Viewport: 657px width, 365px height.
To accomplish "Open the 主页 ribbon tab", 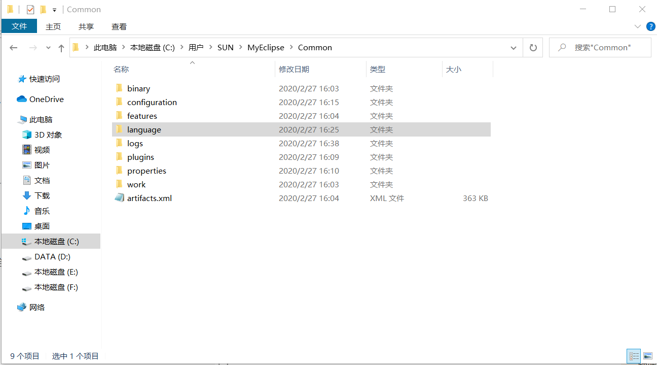I will tap(53, 26).
